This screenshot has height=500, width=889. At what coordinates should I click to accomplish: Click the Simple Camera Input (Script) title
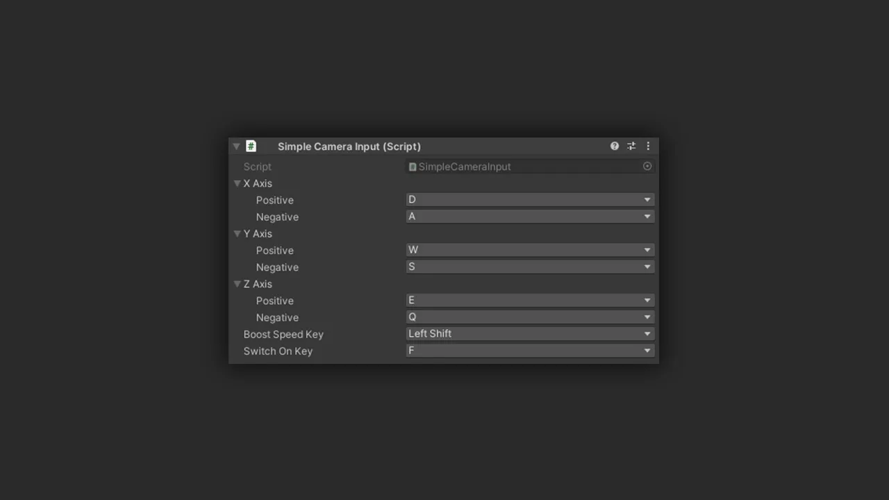click(x=349, y=147)
